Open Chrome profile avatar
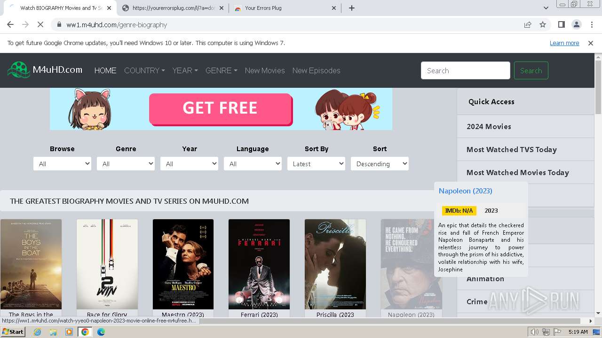 click(x=576, y=24)
